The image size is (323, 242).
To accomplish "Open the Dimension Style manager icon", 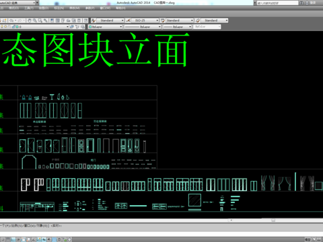I will [x=129, y=20].
